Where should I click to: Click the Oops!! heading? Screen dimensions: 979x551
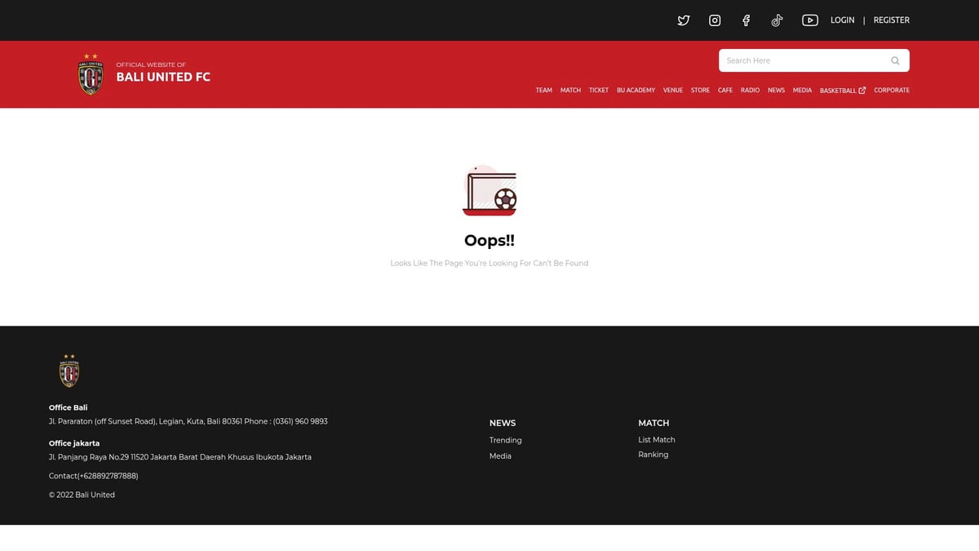pyautogui.click(x=489, y=241)
